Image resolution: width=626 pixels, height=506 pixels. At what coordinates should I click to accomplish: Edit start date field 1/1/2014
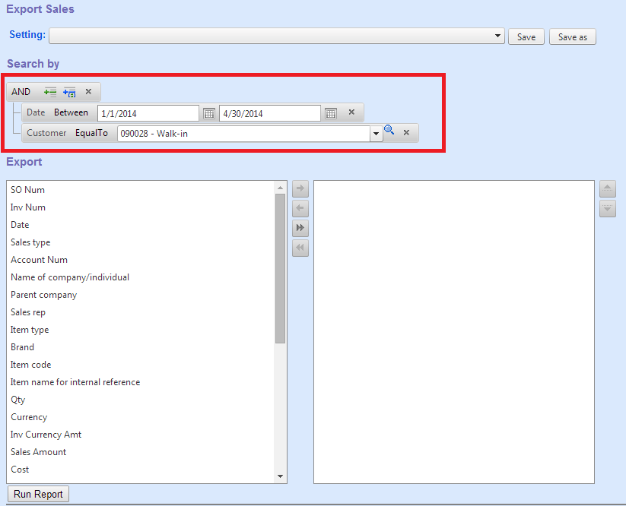[148, 113]
